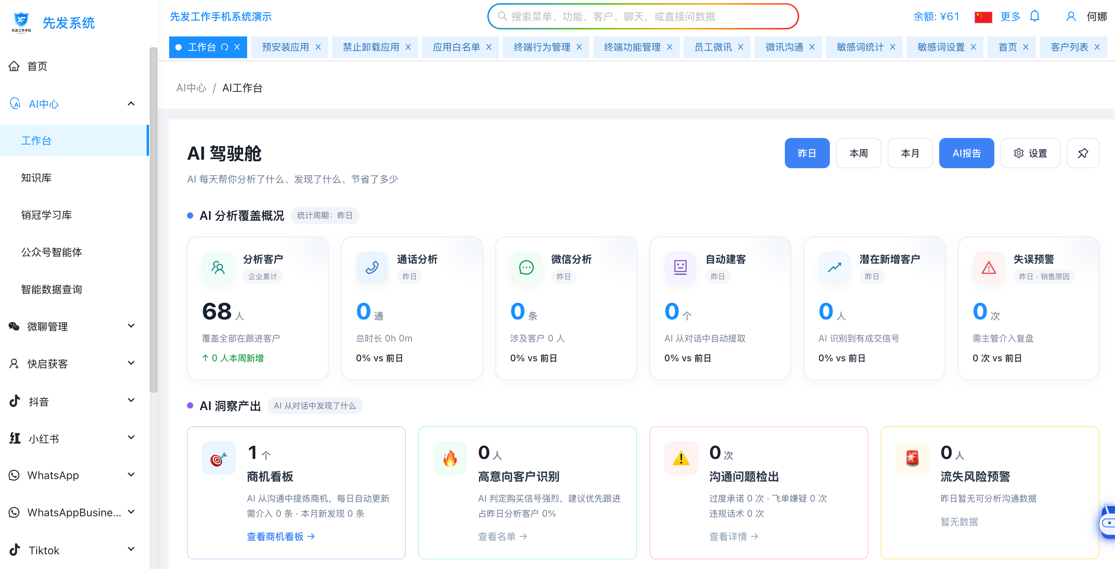This screenshot has height=569, width=1115.
Task: Click the 高意向客户识别 flame icon
Action: click(450, 458)
